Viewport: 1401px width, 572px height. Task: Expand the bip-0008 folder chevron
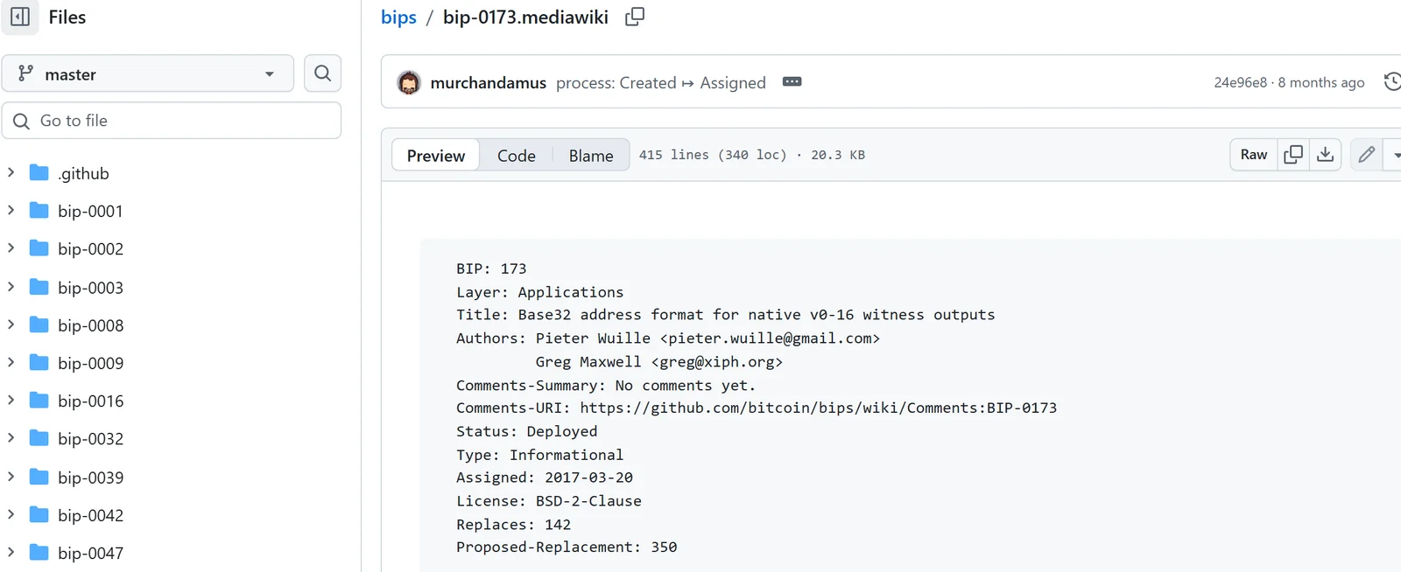point(11,324)
